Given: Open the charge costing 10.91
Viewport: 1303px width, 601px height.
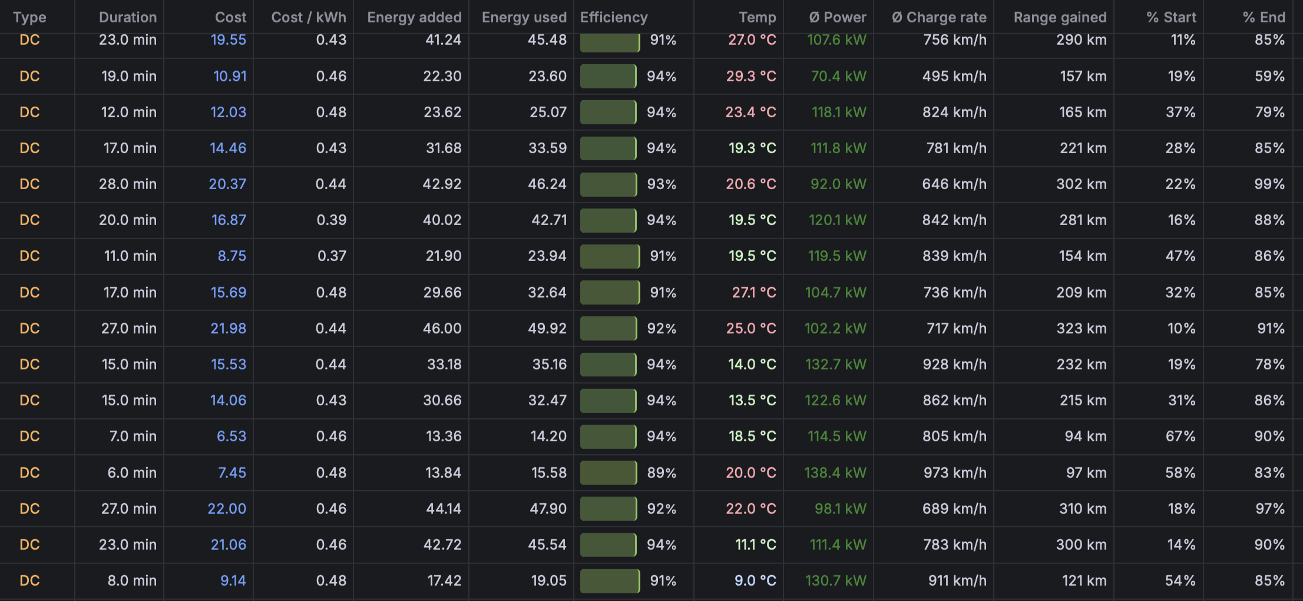Looking at the screenshot, I should click(x=230, y=76).
